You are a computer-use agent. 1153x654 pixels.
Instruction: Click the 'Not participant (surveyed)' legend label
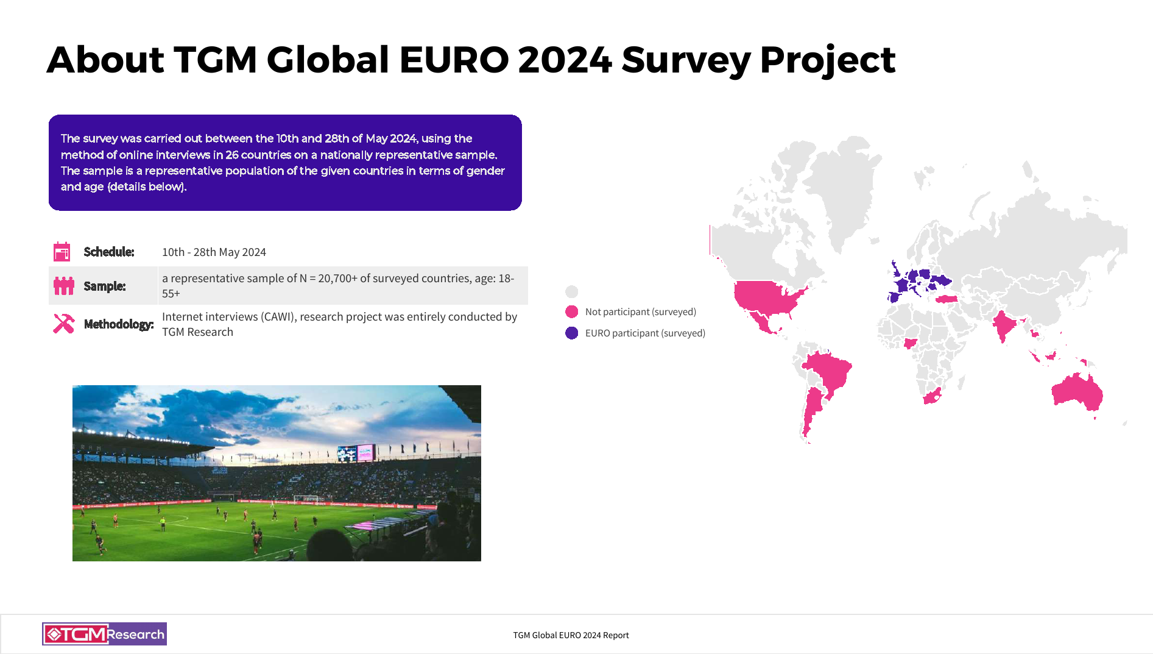pyautogui.click(x=640, y=312)
